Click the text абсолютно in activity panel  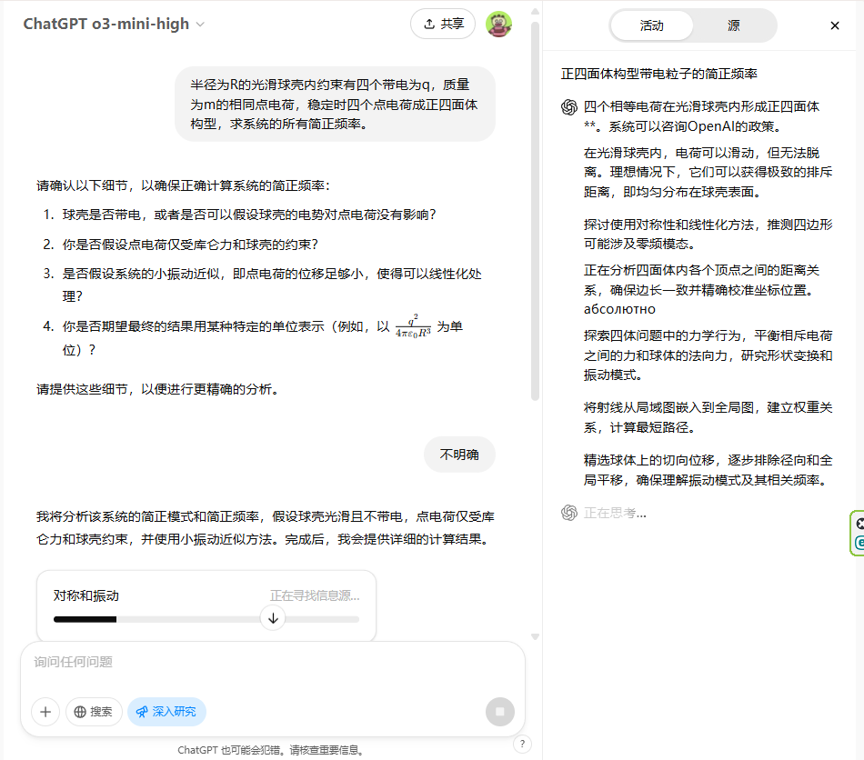click(x=619, y=309)
